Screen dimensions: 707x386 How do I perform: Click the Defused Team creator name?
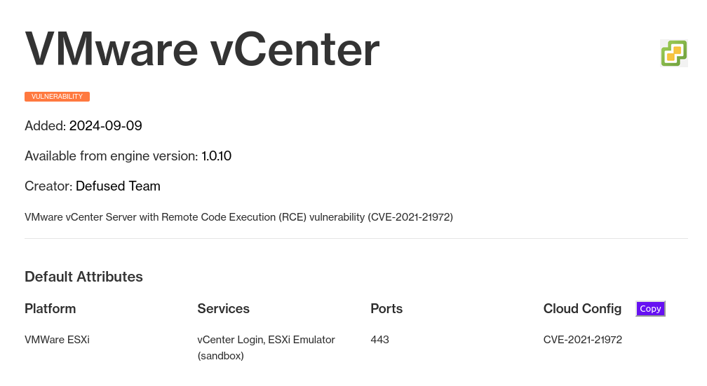pos(118,186)
